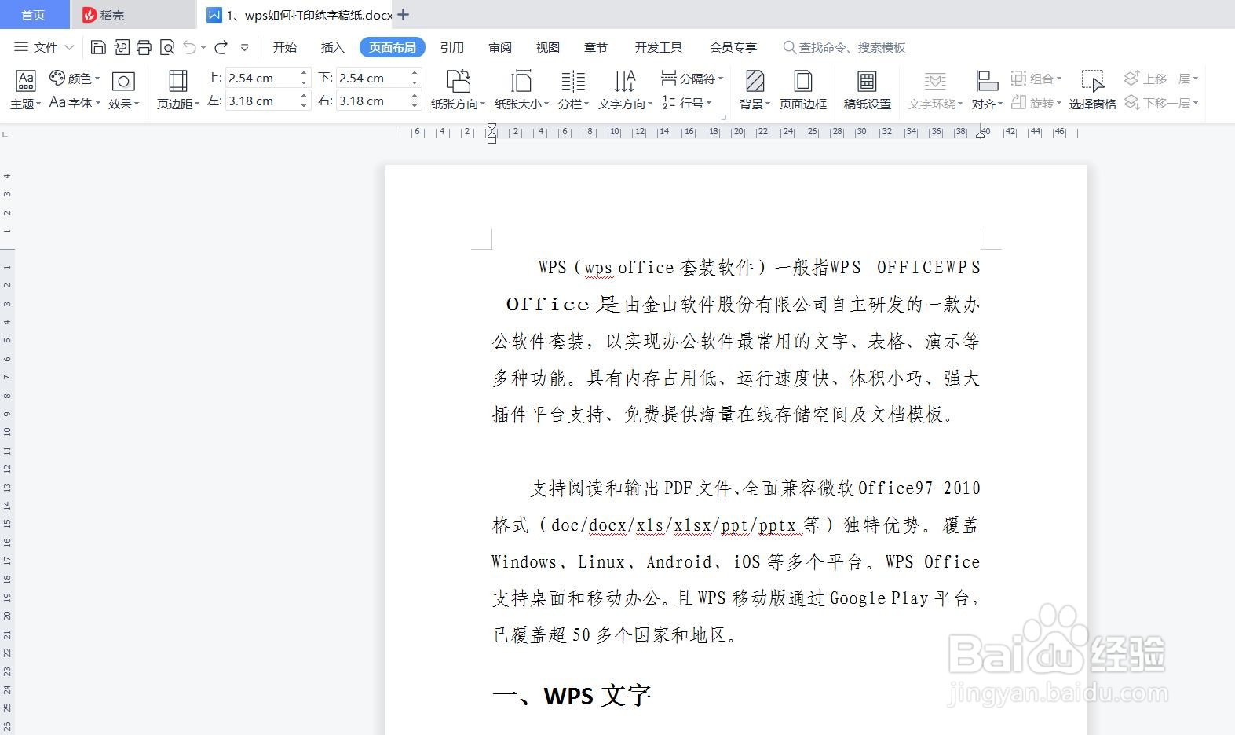
Task: Decrease right margin with stepper down arrow
Action: point(415,105)
